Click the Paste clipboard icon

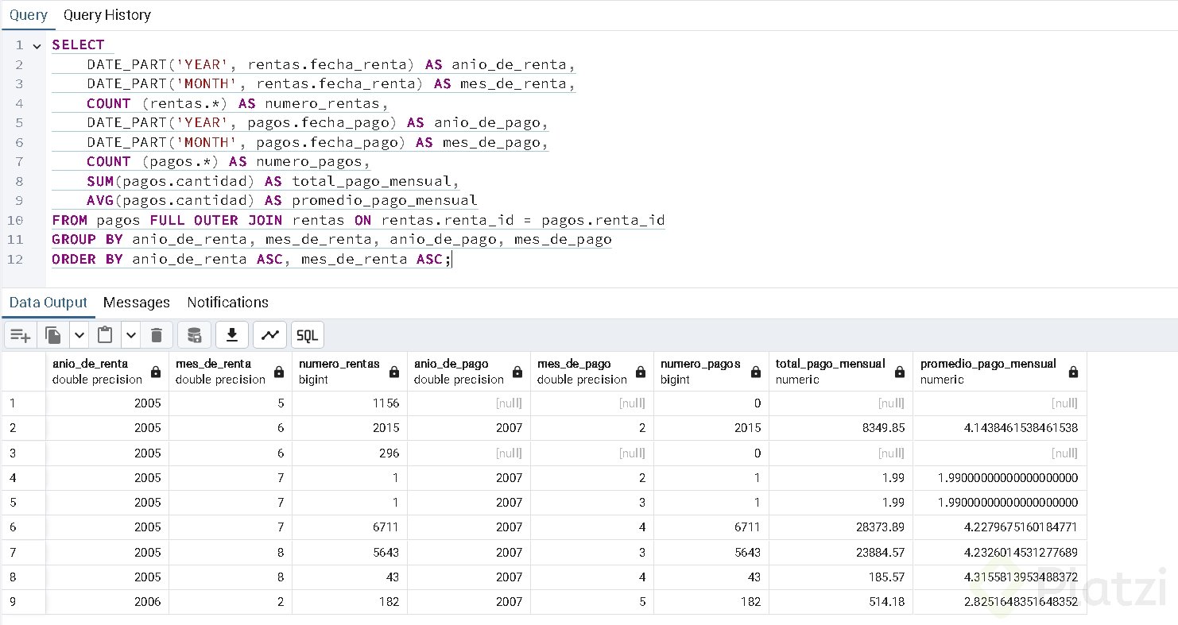[105, 335]
